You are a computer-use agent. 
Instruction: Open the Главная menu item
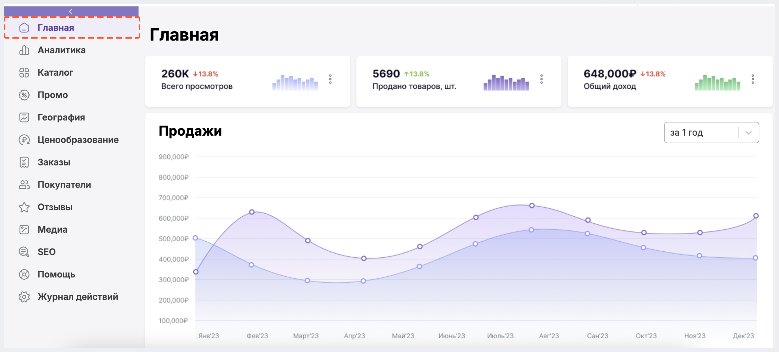coord(72,28)
